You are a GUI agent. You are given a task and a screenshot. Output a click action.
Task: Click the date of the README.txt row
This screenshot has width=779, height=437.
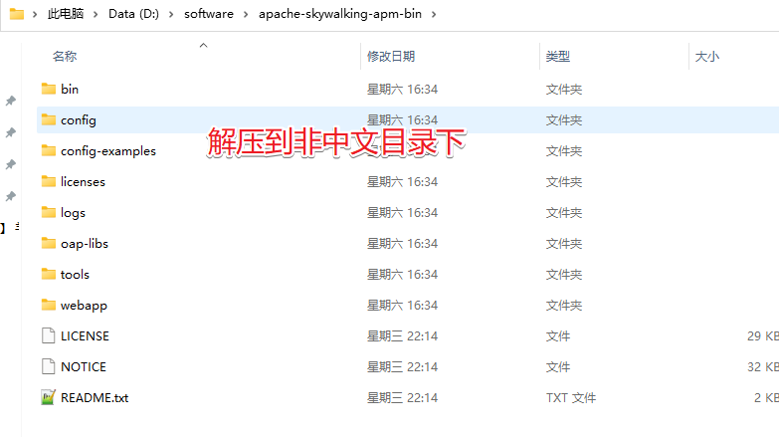[x=402, y=397]
